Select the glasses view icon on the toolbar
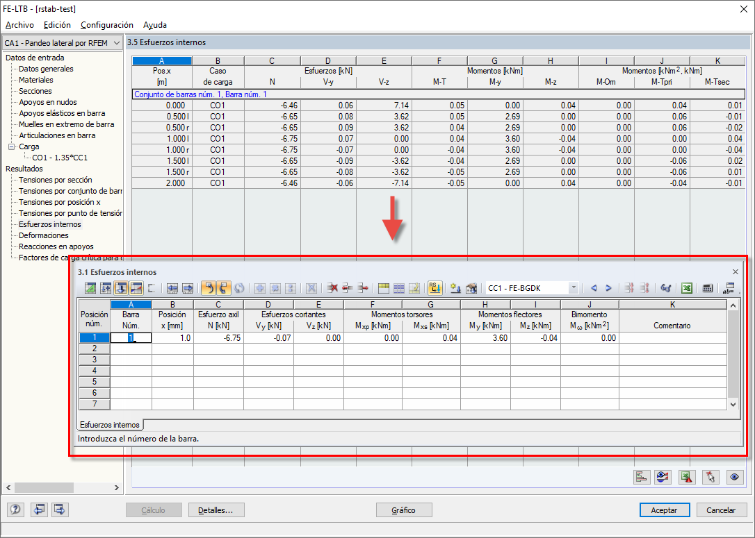Screen dimensions: 755x538 666,287
